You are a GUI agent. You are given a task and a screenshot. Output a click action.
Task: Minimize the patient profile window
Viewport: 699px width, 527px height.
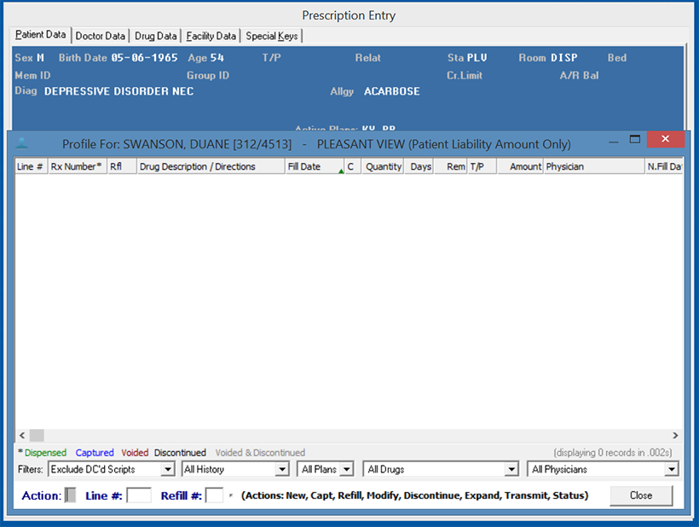coord(609,140)
